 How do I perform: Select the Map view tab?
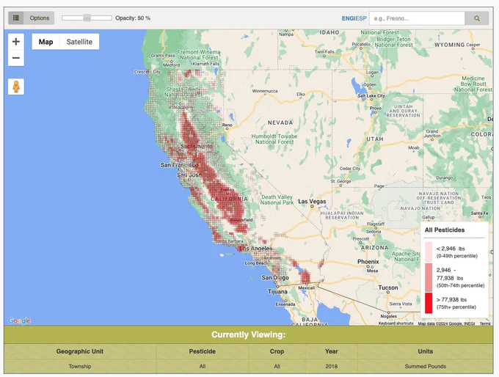coord(45,42)
